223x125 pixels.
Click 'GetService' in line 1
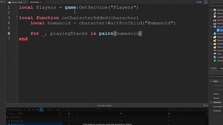93,7
